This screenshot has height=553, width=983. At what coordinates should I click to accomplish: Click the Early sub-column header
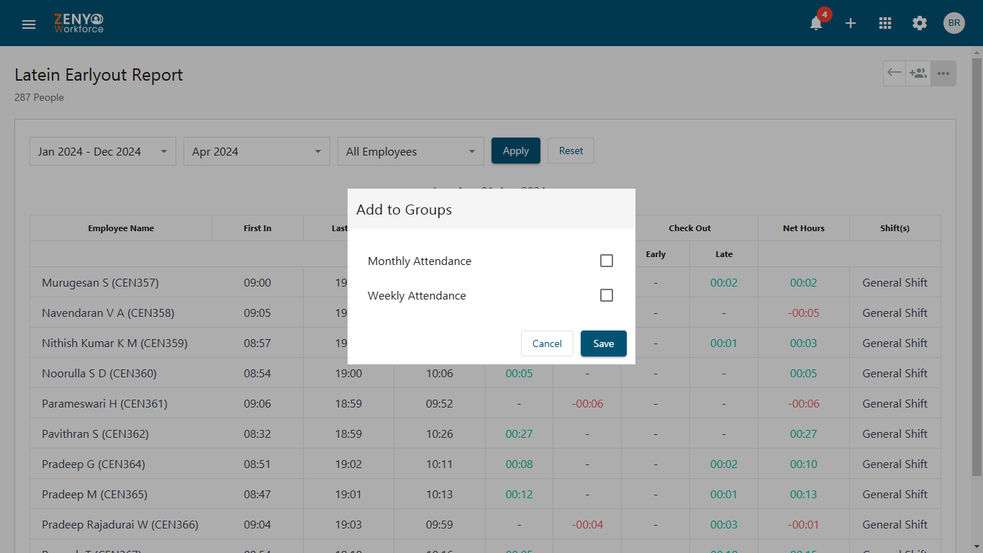pos(656,254)
